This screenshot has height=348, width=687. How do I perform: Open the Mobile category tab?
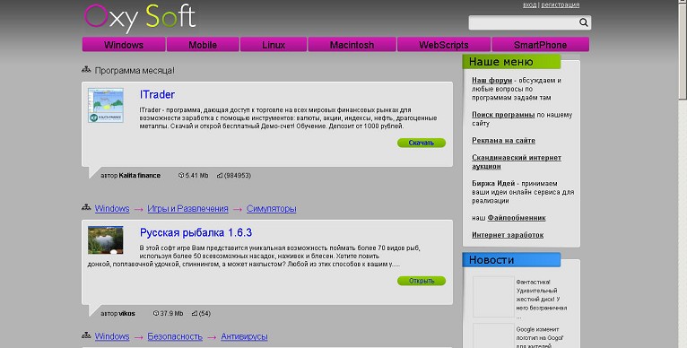[203, 45]
